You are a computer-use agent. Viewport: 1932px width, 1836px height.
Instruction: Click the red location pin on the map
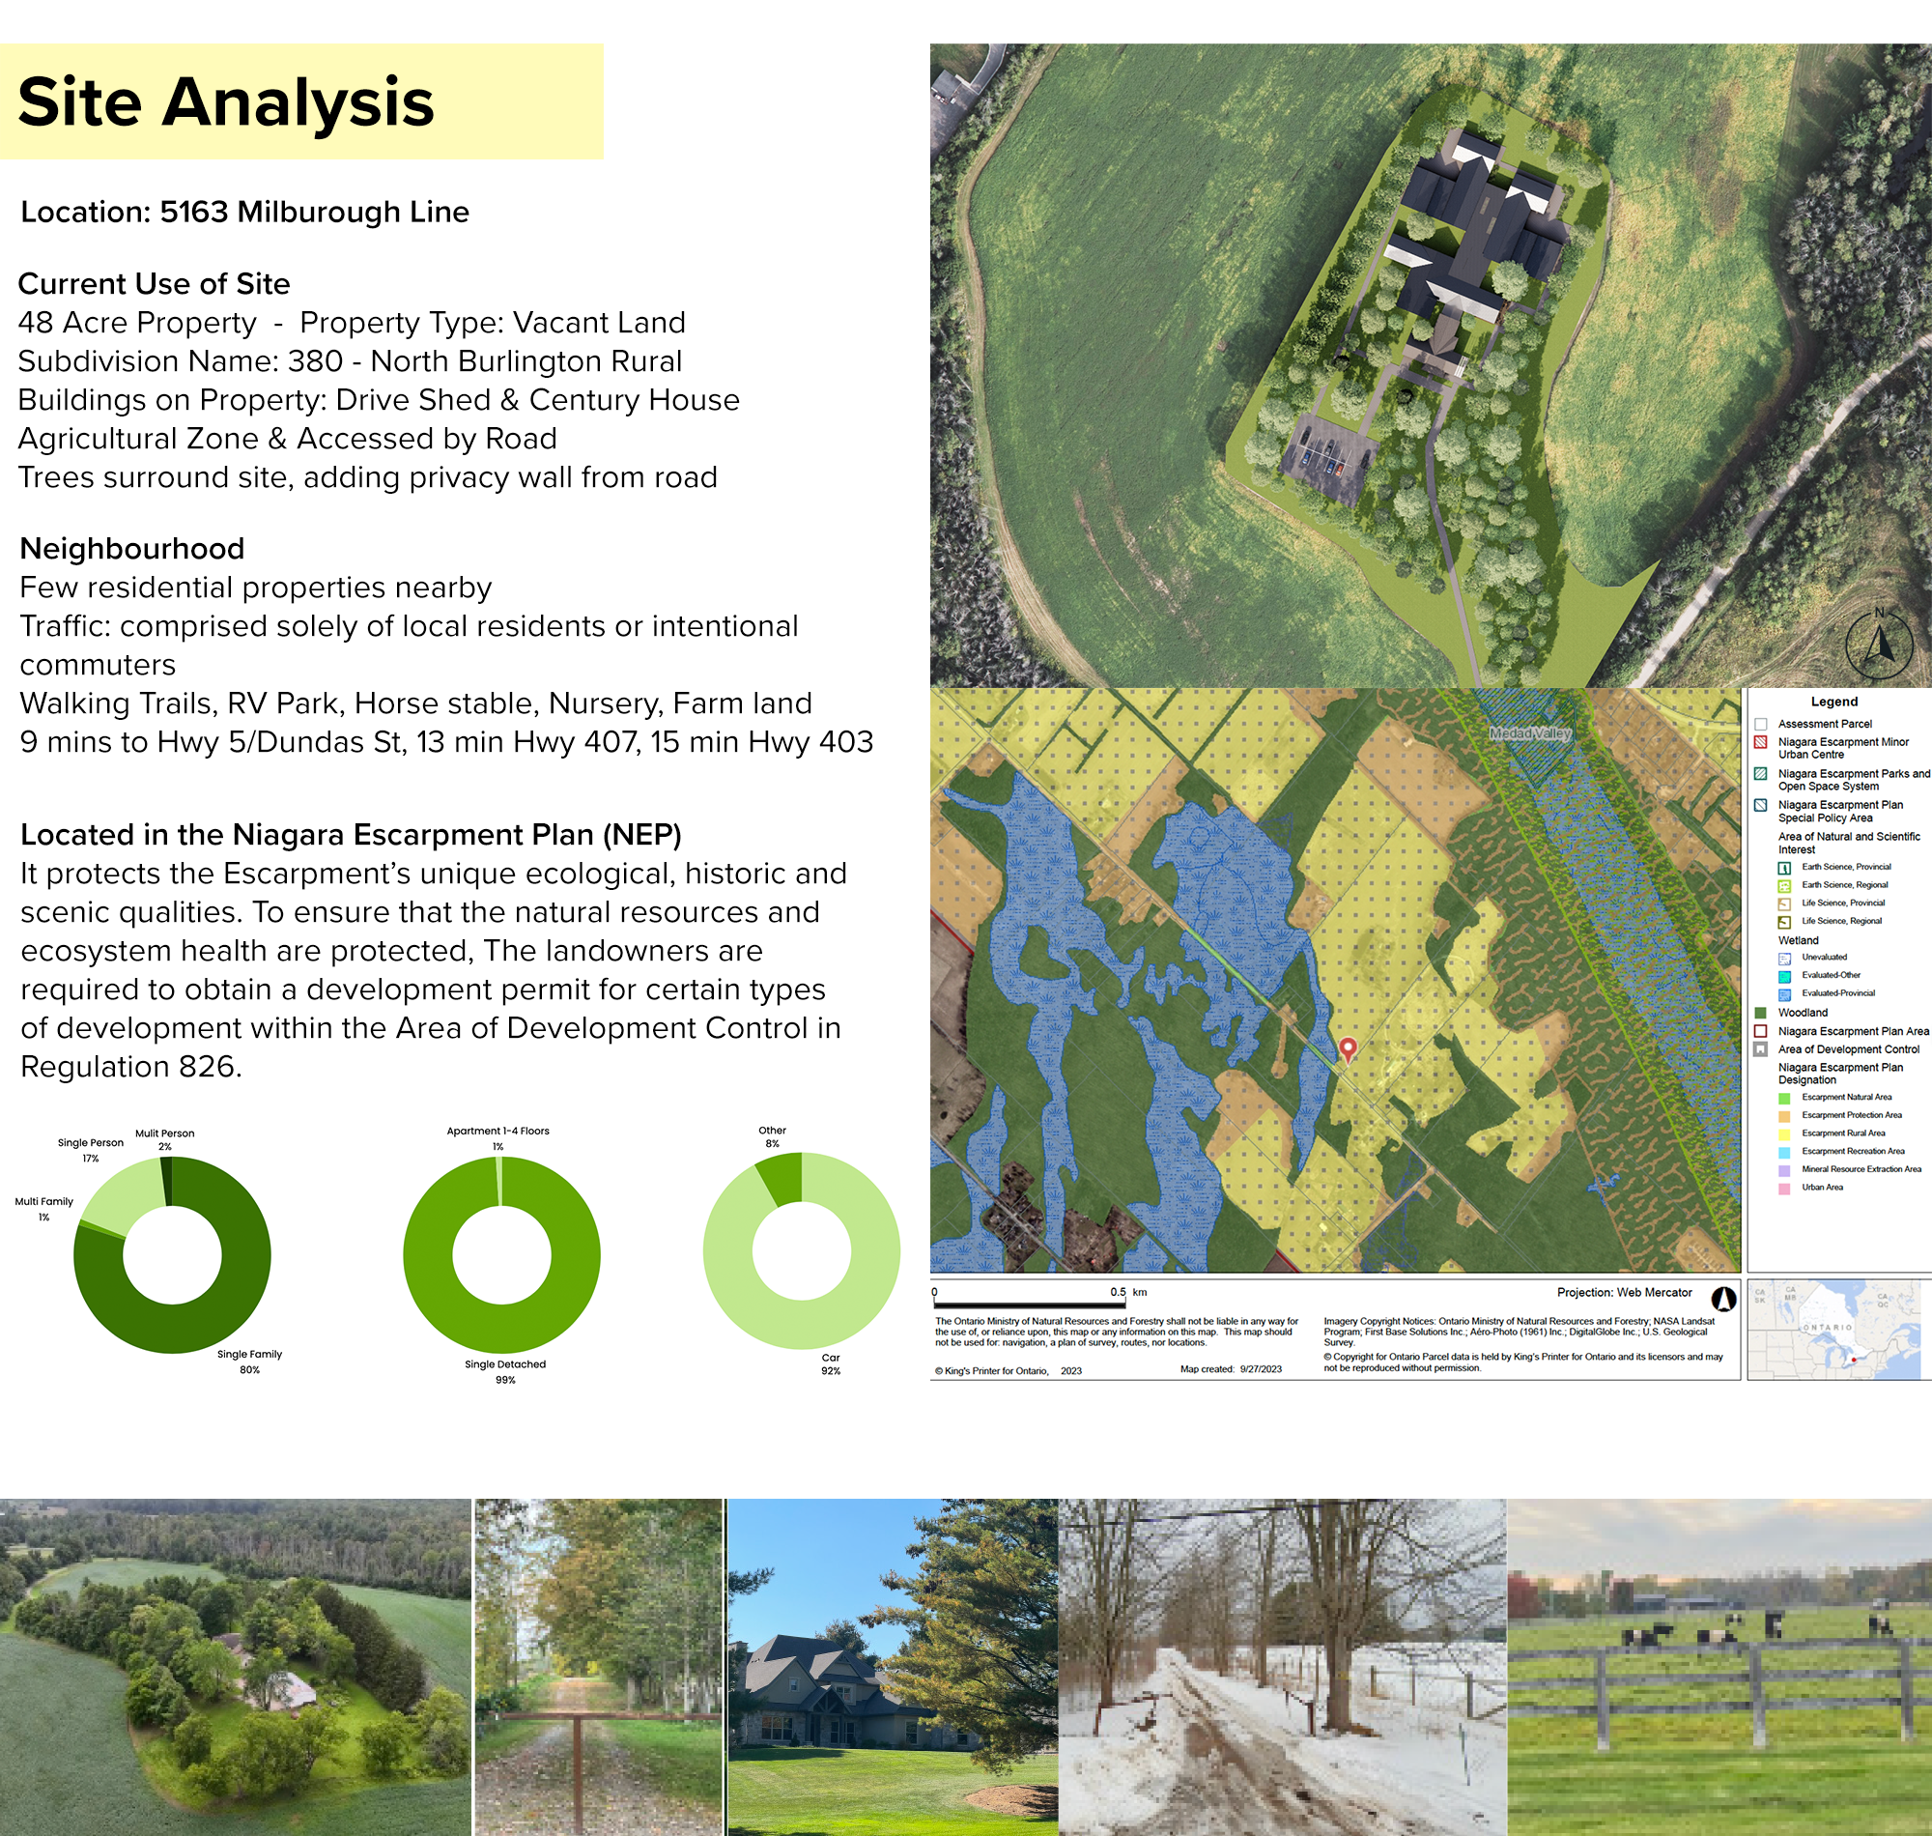(1347, 1048)
